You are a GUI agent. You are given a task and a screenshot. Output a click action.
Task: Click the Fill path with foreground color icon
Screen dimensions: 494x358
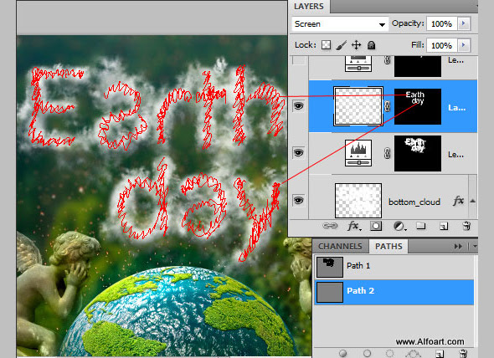(x=343, y=353)
